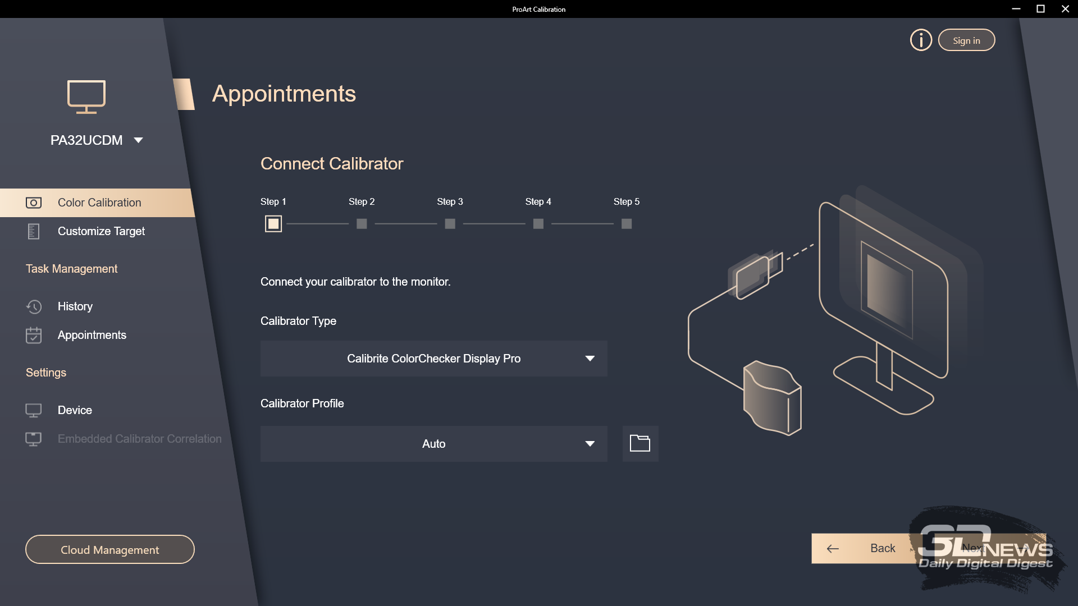Click the Appointments page title
Image resolution: width=1078 pixels, height=606 pixels.
click(284, 94)
